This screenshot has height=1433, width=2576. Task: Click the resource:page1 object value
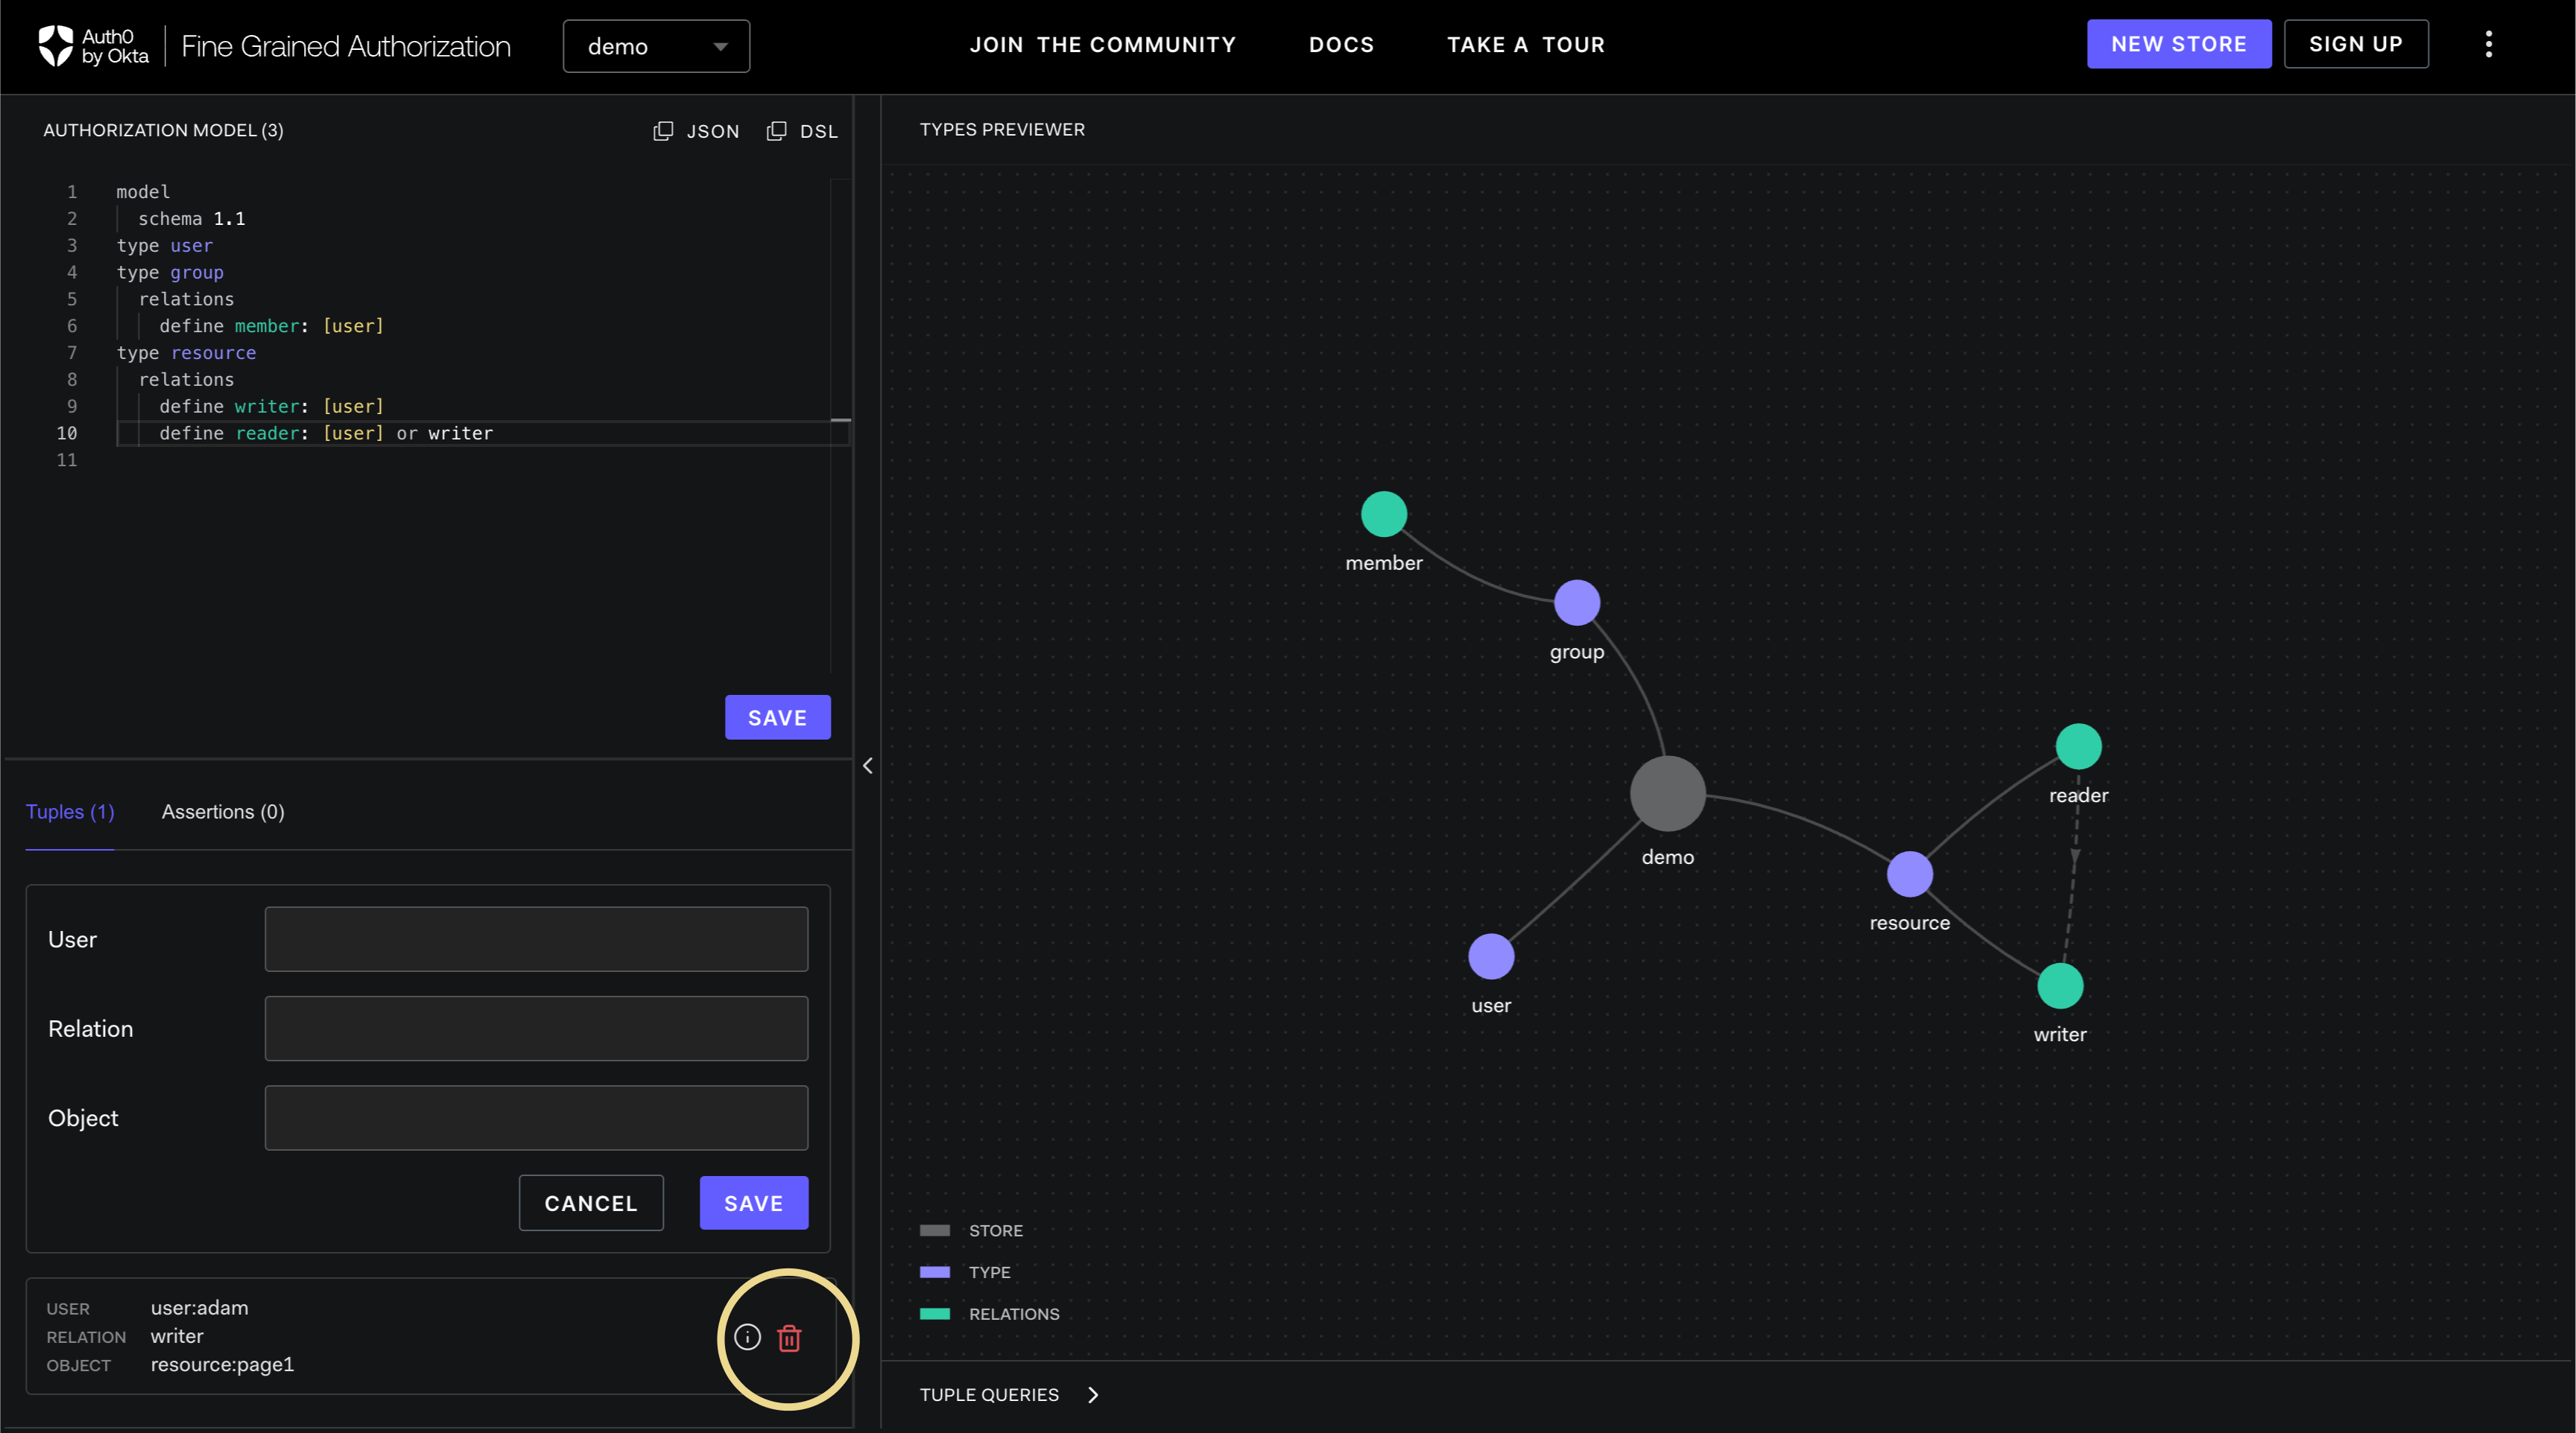click(222, 1364)
